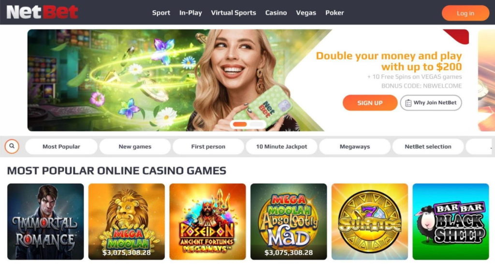
Task: Select the active orange carousel indicator
Action: pos(240,125)
